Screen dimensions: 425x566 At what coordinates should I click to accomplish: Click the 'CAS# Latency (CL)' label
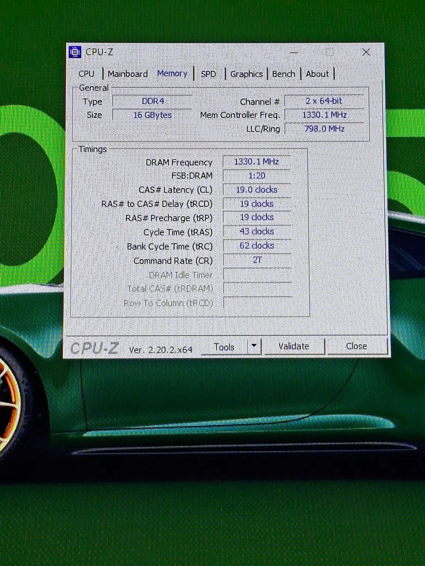tap(175, 190)
